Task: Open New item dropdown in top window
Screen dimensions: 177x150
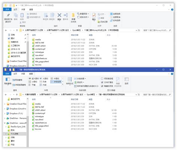Action: 83,14
